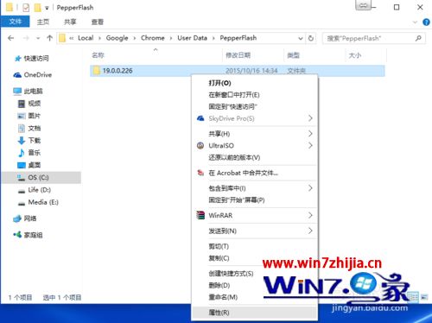Open the help question mark icon
The height and width of the screenshot is (323, 432).
click(426, 22)
